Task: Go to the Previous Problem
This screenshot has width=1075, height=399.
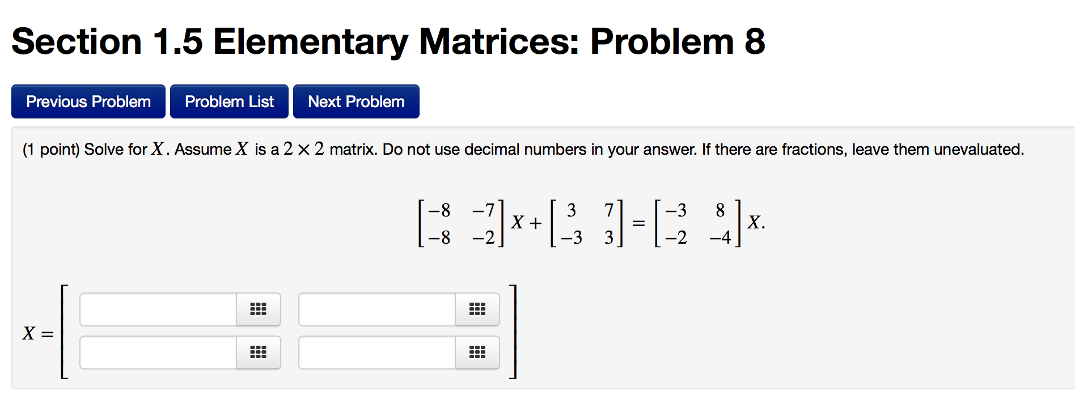Action: click(88, 101)
